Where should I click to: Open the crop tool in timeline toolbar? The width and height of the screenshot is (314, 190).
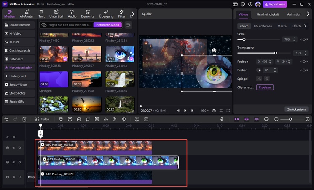click(88, 119)
